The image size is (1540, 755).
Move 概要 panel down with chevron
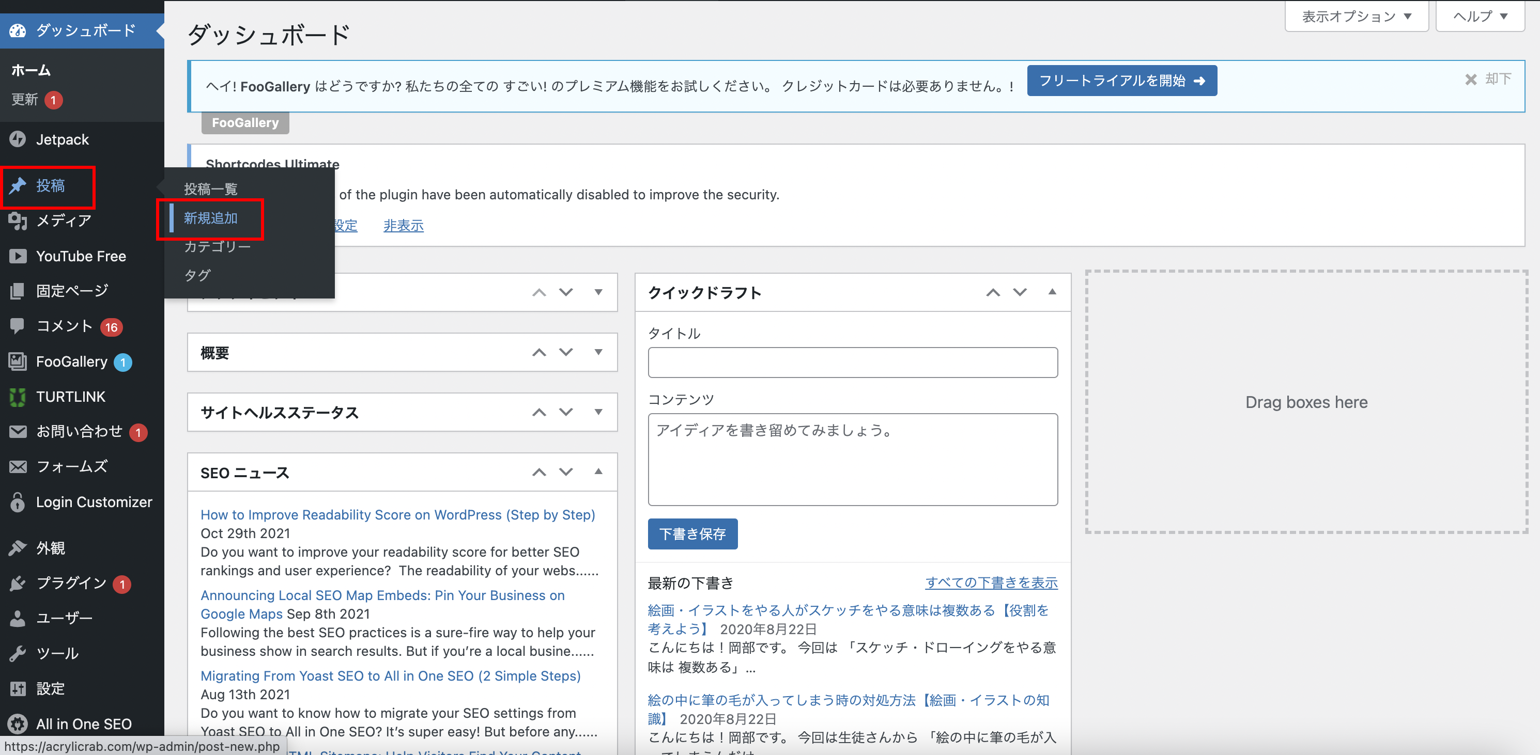coord(566,352)
